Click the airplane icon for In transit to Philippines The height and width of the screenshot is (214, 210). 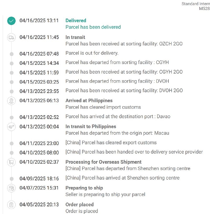coord(11,127)
